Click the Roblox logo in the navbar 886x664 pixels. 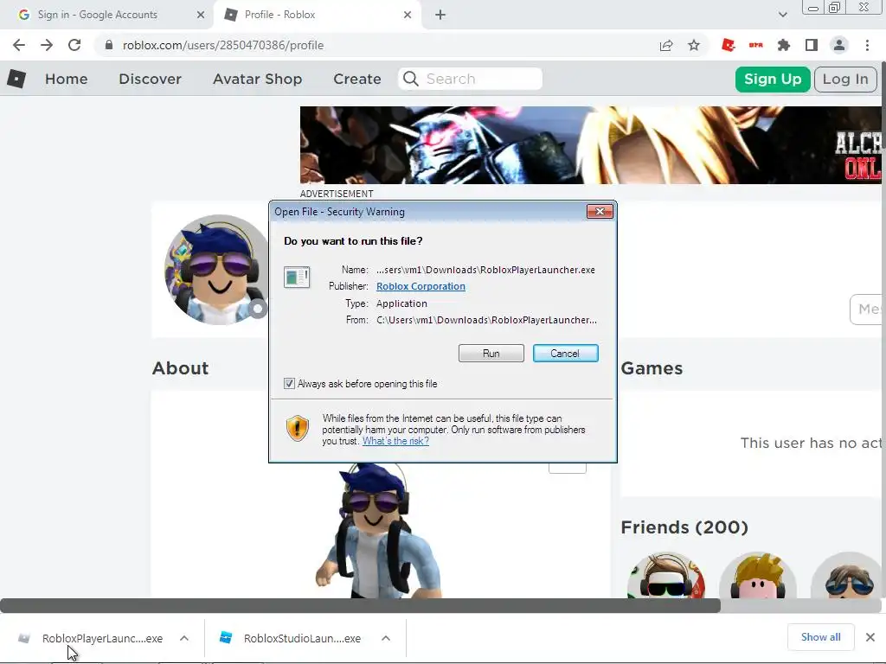tap(16, 79)
